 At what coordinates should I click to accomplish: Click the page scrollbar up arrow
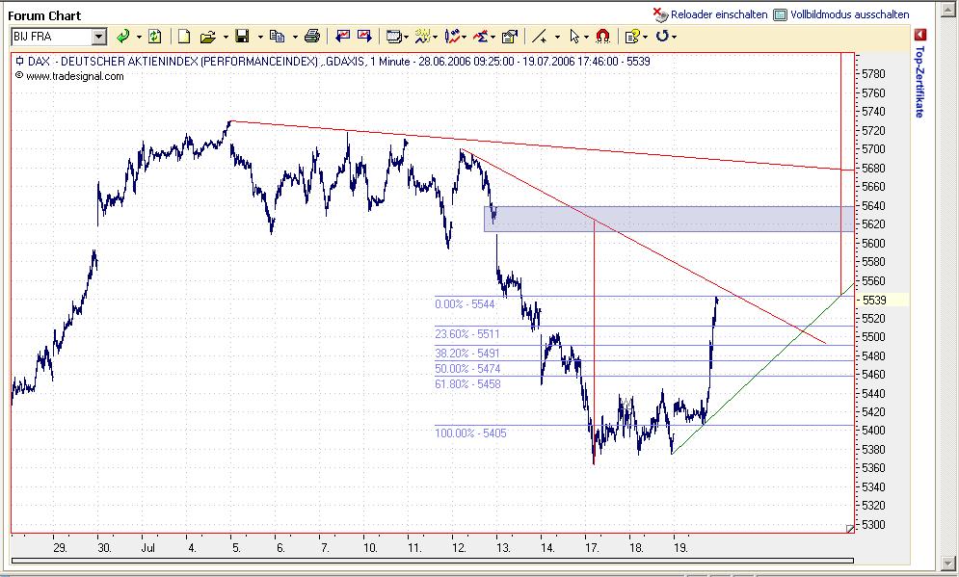(948, 8)
